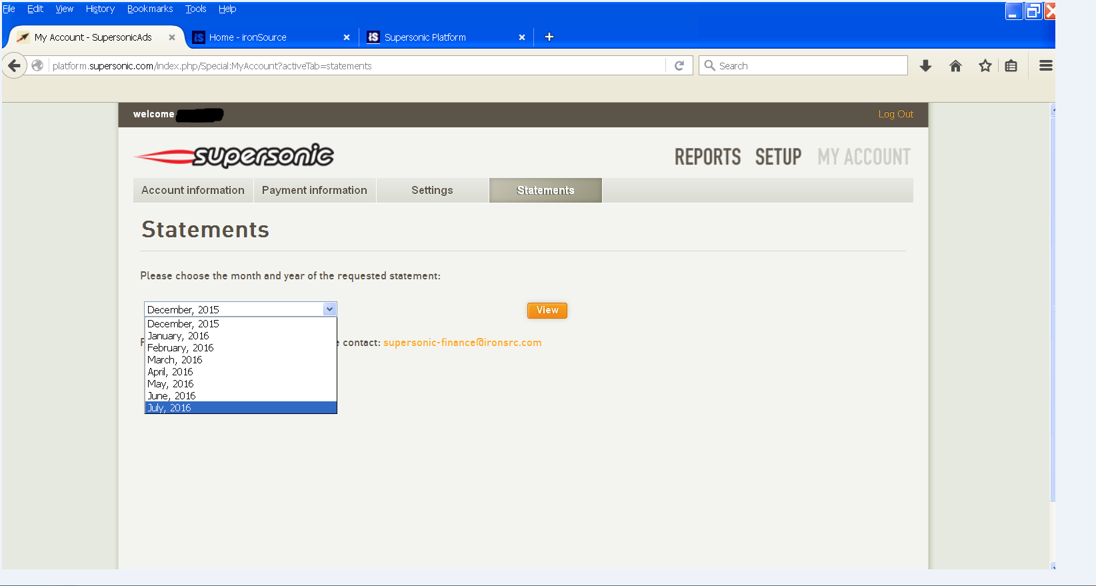Click the orange View button

pyautogui.click(x=547, y=310)
